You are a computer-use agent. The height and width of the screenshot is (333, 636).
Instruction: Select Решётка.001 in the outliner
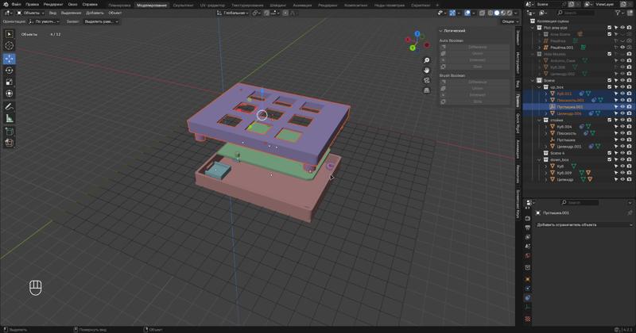coord(562,48)
